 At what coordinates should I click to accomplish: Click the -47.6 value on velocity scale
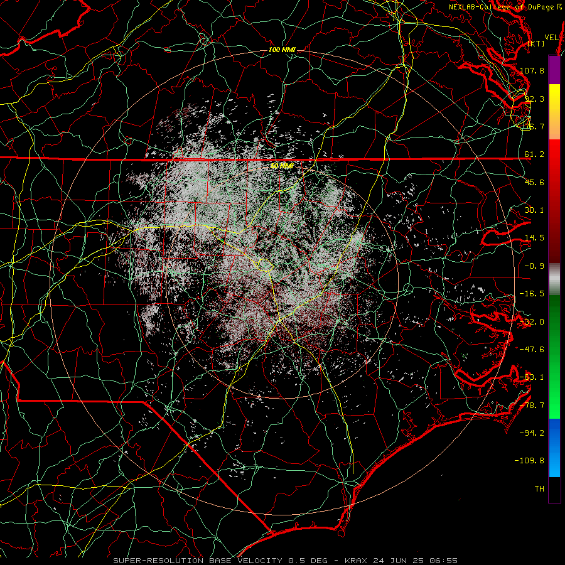(532, 350)
